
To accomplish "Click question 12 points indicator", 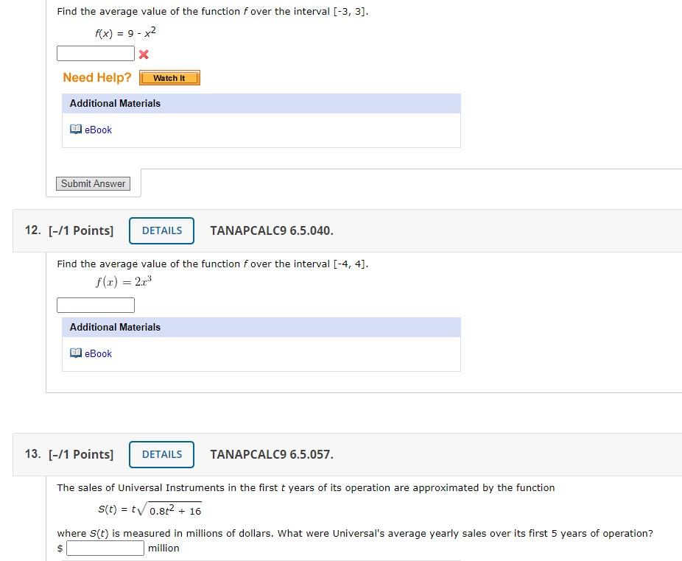I will click(x=81, y=230).
